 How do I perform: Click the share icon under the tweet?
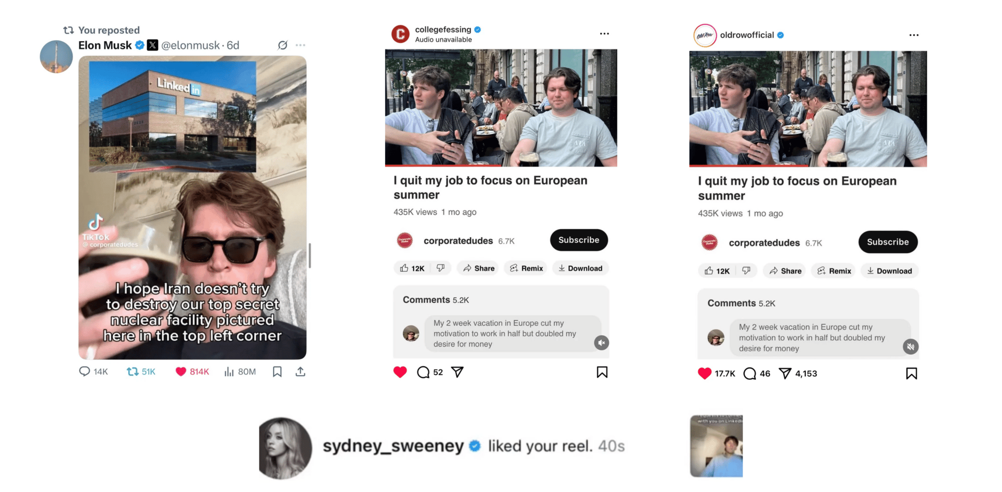click(x=301, y=372)
